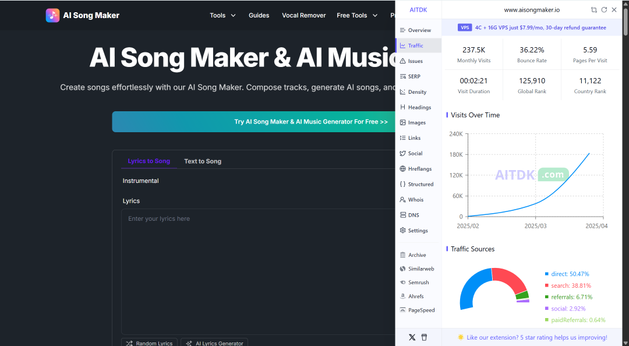Click the Random Lyrics button
The width and height of the screenshot is (629, 346).
pyautogui.click(x=149, y=343)
